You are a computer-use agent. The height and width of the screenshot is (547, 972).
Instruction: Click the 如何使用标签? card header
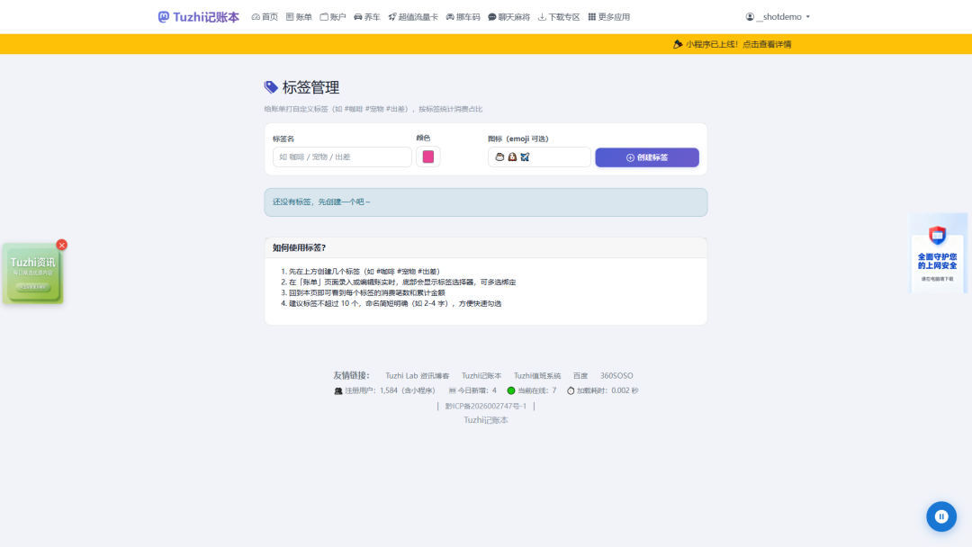pos(486,247)
